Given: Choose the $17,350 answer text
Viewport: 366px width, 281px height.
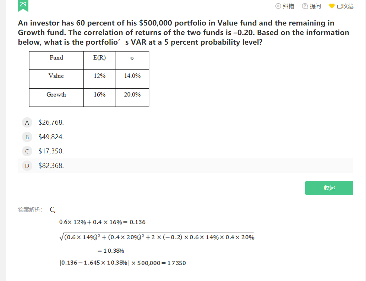Looking at the screenshot, I should click(51, 151).
